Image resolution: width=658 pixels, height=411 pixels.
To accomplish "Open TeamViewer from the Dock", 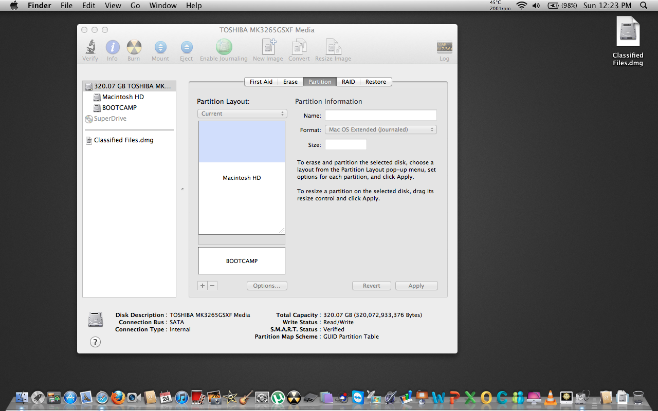I will pyautogui.click(x=358, y=397).
